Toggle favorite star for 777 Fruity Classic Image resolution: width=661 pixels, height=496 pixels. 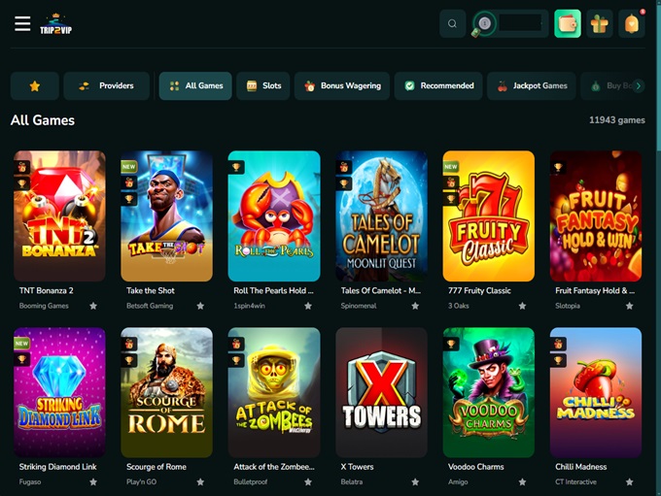[522, 306]
